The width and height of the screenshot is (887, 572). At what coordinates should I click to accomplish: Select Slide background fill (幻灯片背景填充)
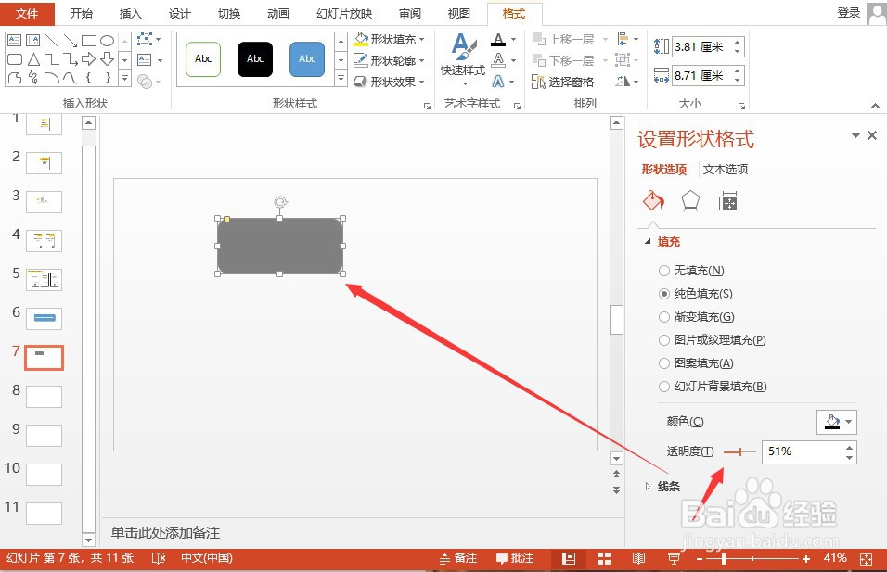coord(713,387)
